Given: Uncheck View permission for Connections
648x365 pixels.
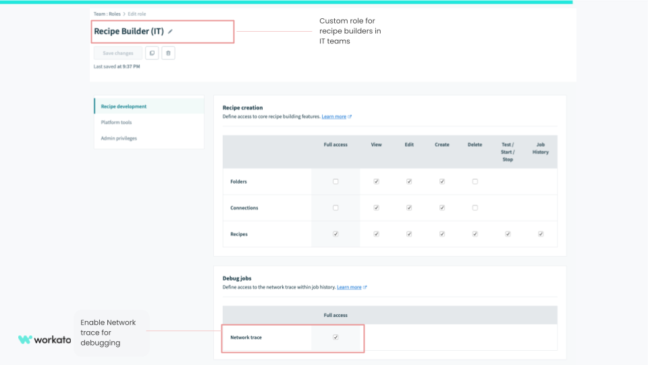Looking at the screenshot, I should point(376,208).
